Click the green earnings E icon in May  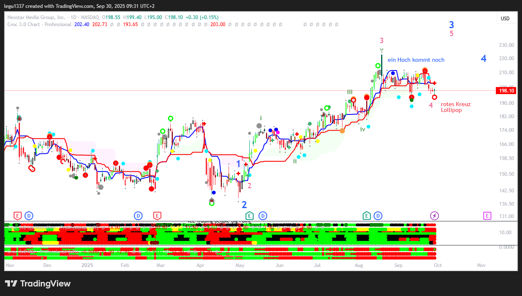click(x=249, y=216)
